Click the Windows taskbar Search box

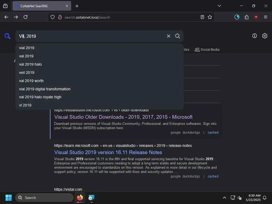point(44,198)
